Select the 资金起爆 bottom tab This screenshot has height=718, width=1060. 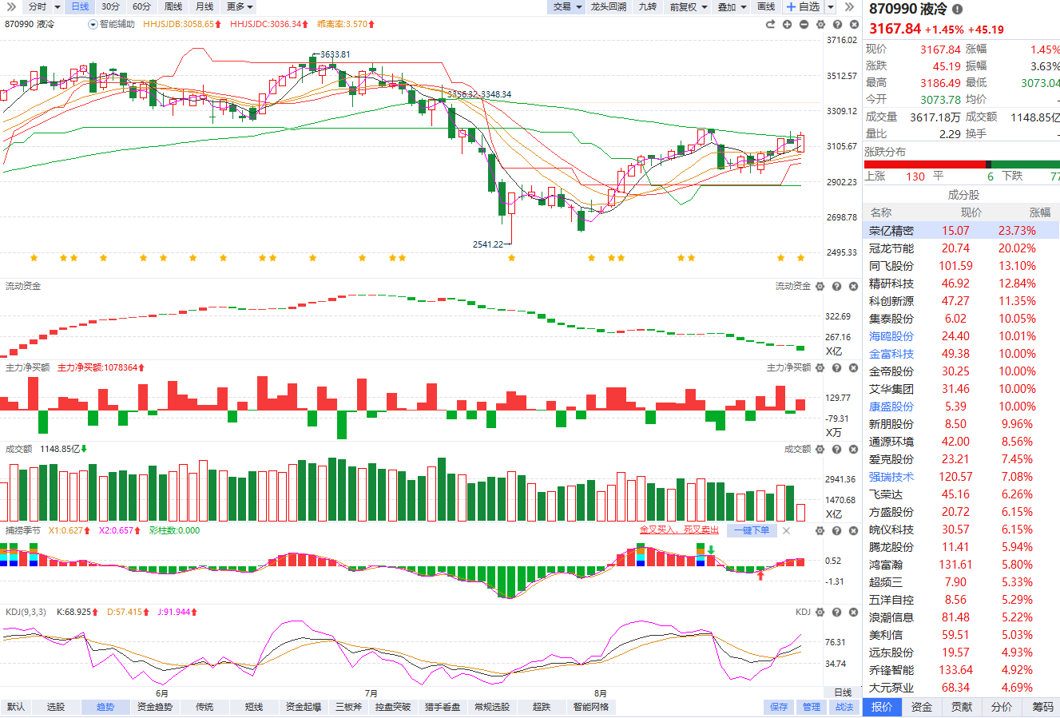point(304,707)
